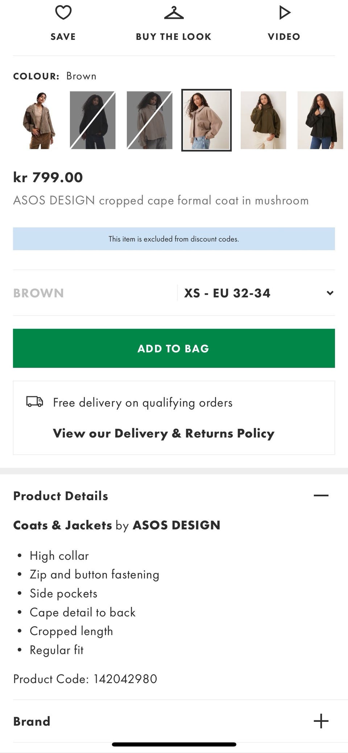Select the highlighted mushroom coat swatch
Viewport: 348px width, 753px height.
207,120
